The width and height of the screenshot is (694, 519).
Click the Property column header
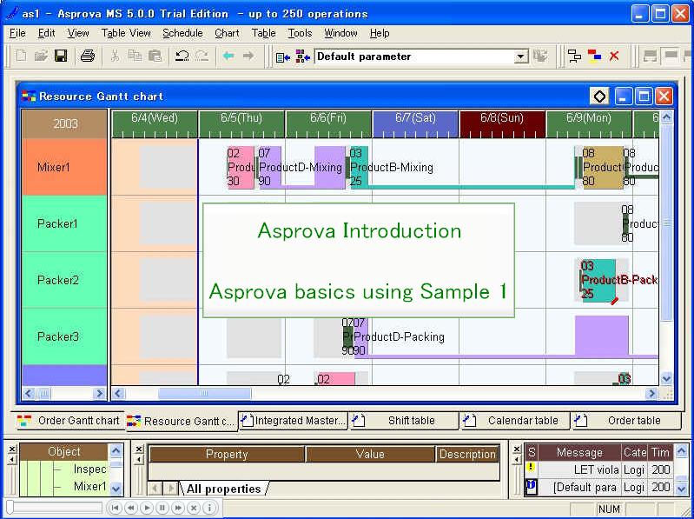227,454
